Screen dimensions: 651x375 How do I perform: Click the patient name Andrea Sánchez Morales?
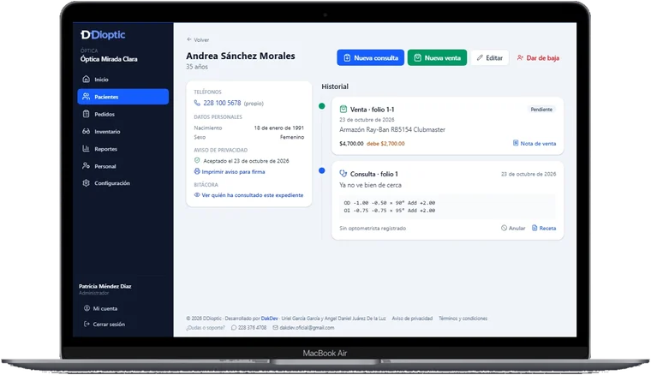click(241, 56)
